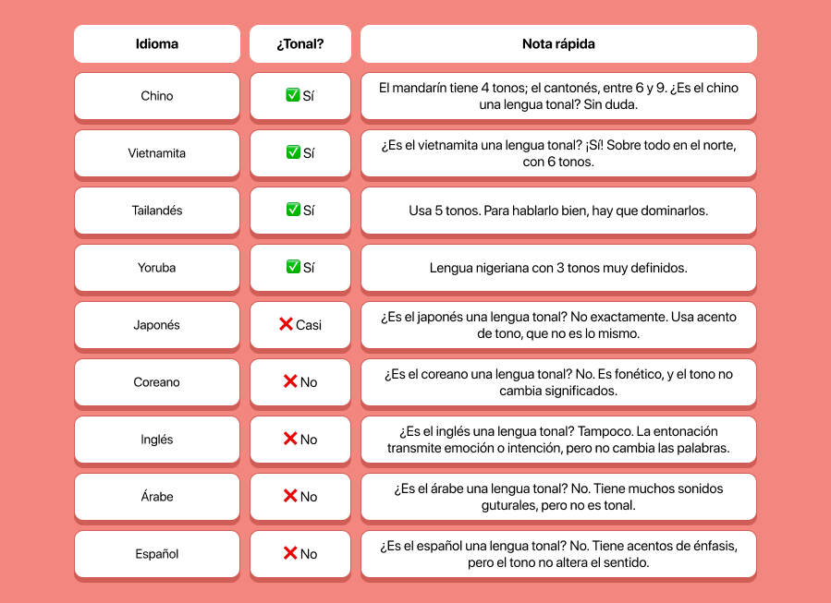Select the Idioma column header
Image resolution: width=831 pixels, height=603 pixels.
point(157,44)
